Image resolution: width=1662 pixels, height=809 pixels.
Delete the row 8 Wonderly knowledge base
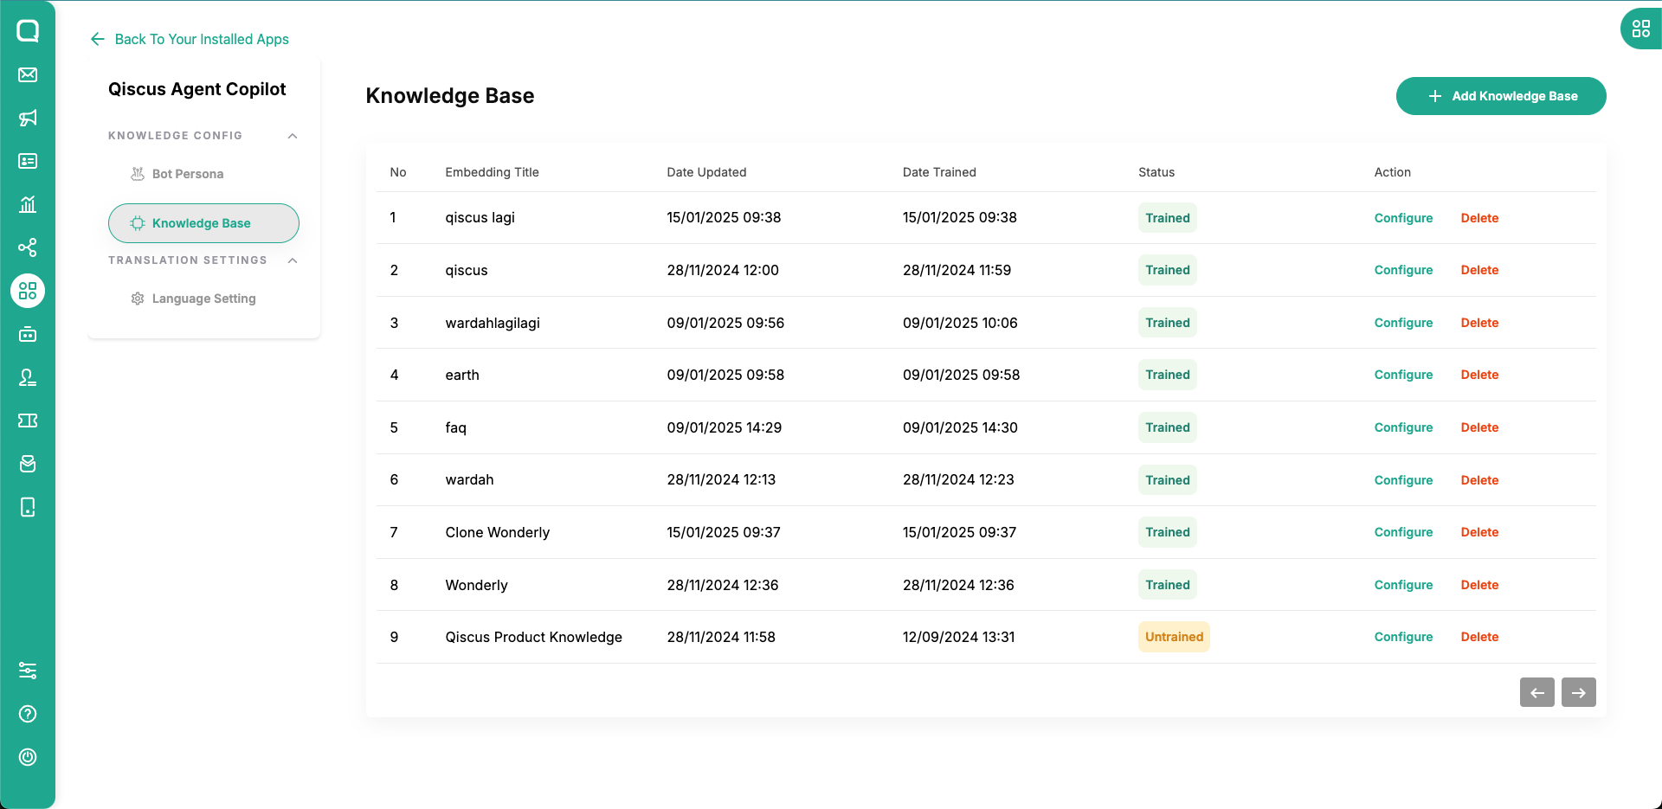1479,585
